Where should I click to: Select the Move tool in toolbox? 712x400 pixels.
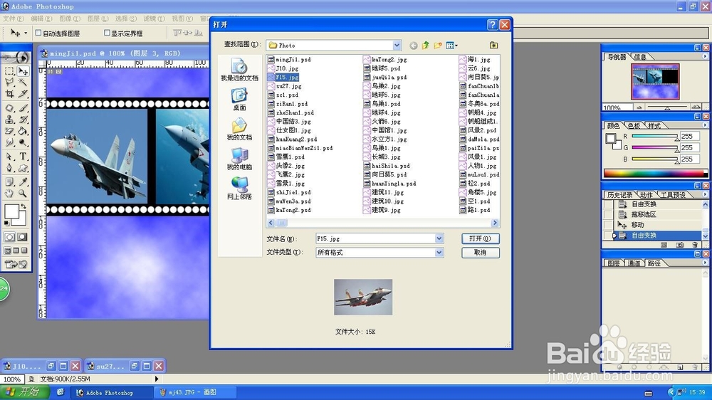pyautogui.click(x=23, y=71)
